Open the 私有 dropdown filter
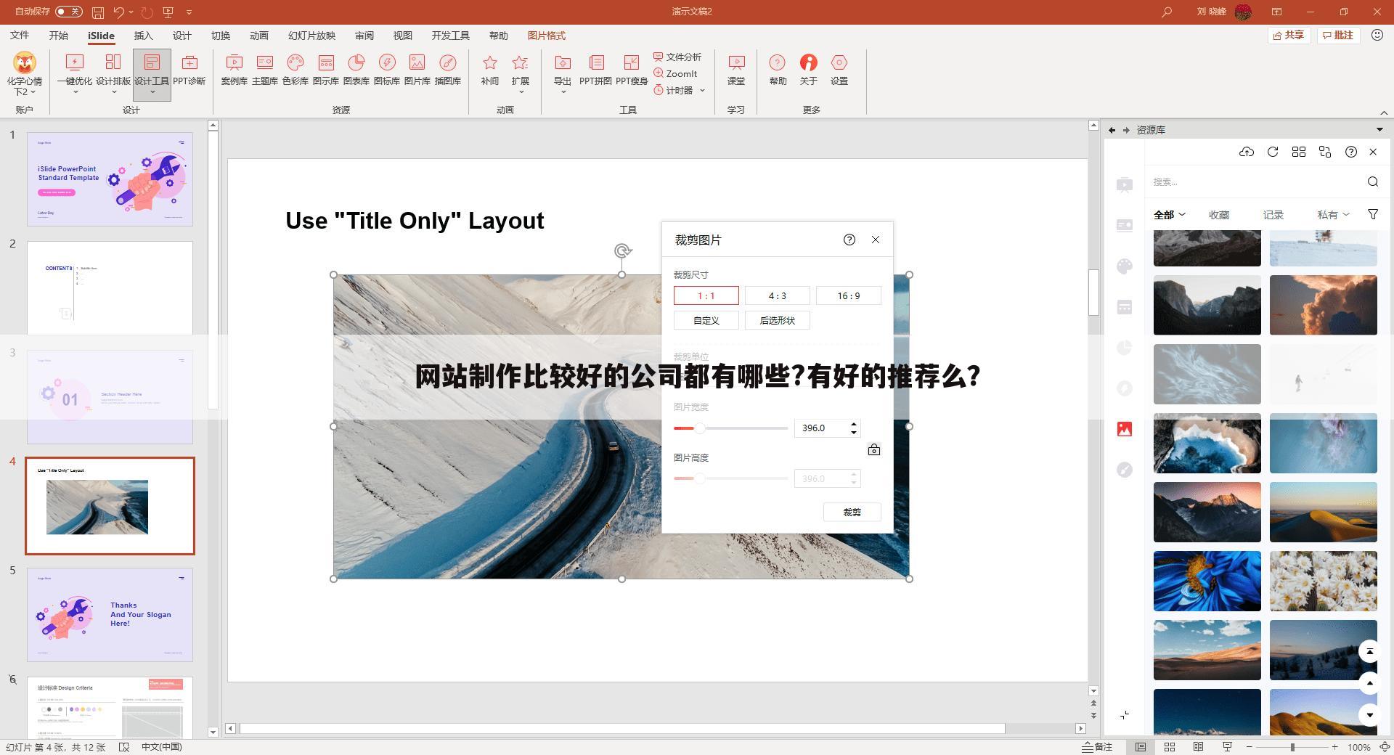The height and width of the screenshot is (755, 1394). click(1333, 215)
